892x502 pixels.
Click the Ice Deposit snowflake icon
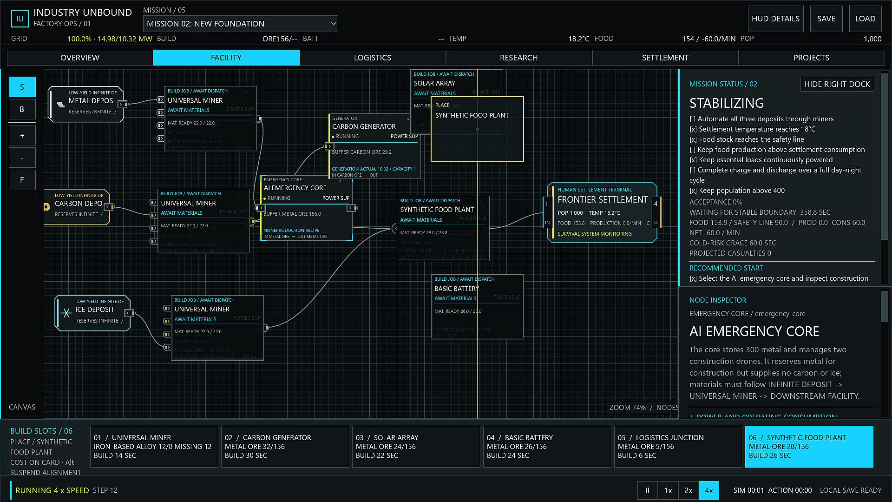click(x=66, y=313)
